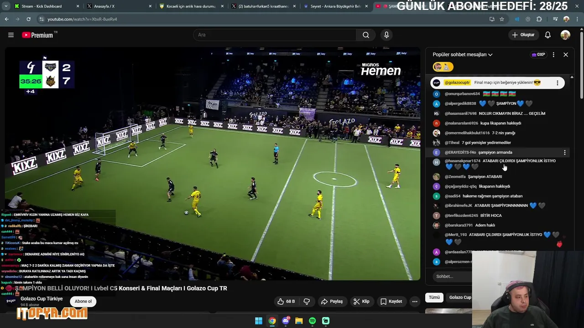This screenshot has height=328, width=584.
Task: Click the Golazo Cup channel avatar
Action: point(11,301)
